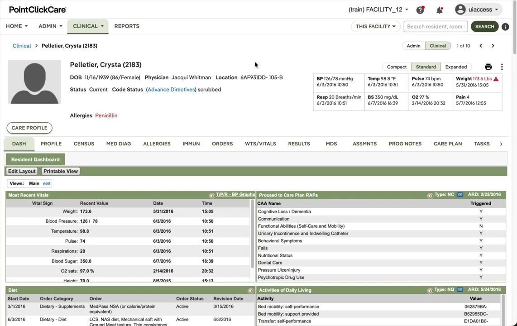
Task: Follow the Advance Directives link
Action: point(171,90)
